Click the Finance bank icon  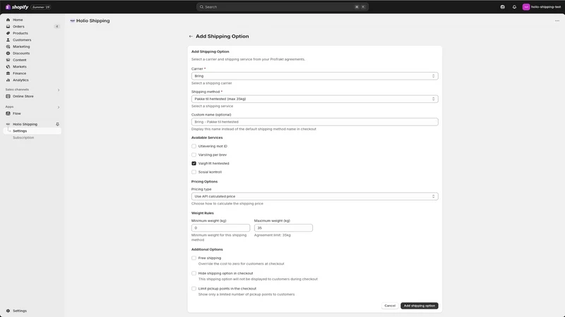[x=8, y=73]
